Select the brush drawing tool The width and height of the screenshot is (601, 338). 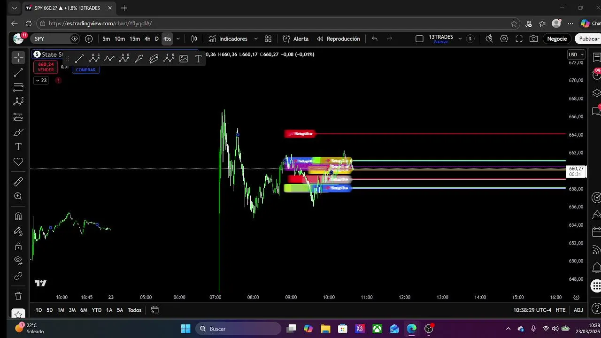[18, 132]
